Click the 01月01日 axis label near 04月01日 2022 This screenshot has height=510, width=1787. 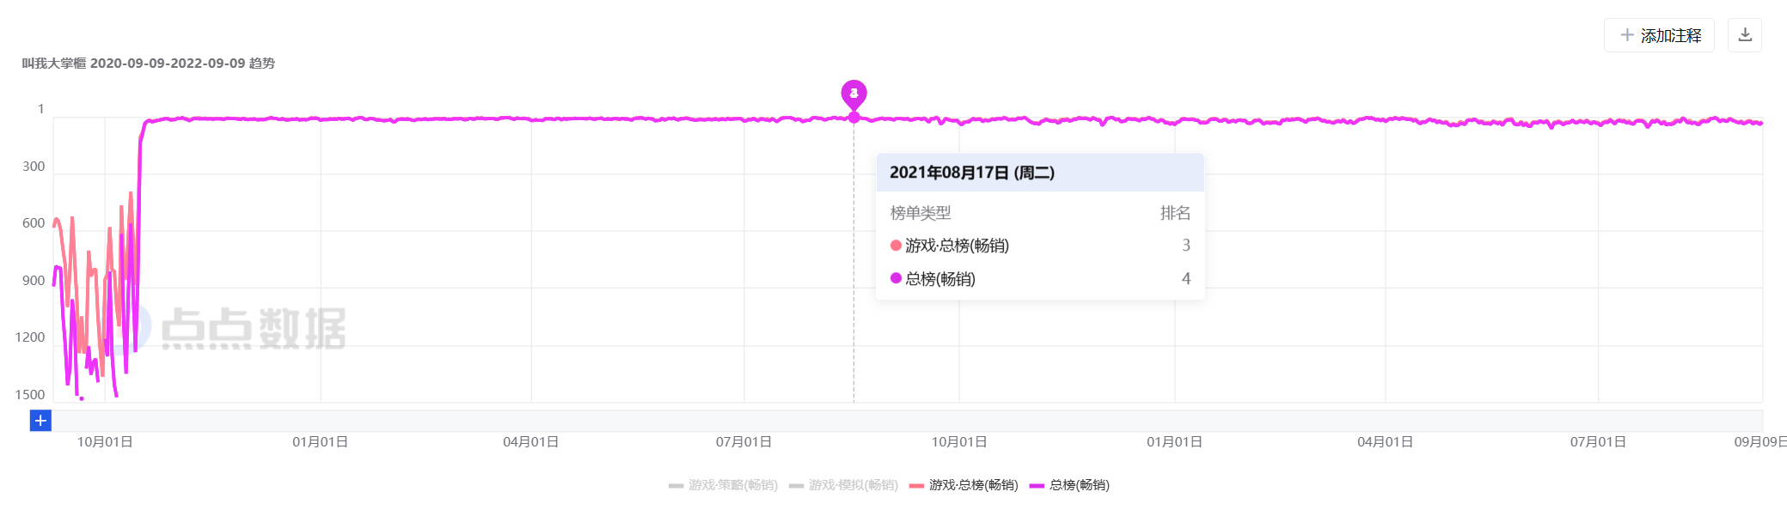[1174, 442]
